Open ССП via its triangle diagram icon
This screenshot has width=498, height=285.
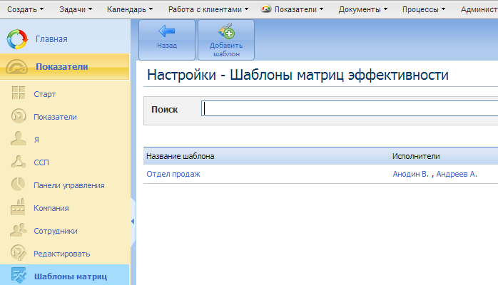pos(19,162)
